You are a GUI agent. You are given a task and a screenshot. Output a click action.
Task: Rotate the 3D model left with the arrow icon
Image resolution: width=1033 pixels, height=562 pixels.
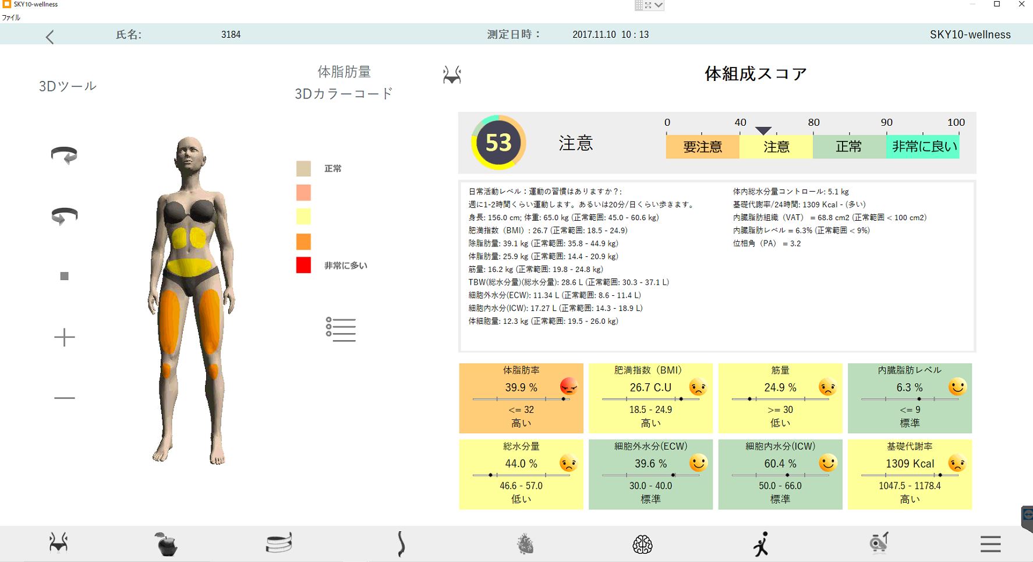click(65, 154)
